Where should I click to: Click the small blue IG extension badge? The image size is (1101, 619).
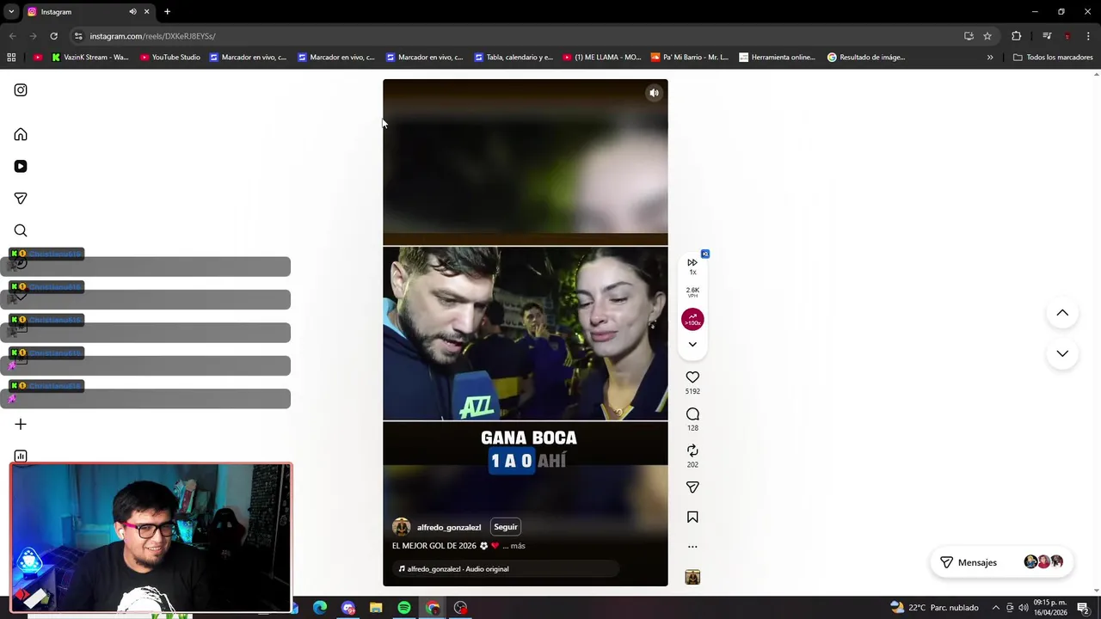[x=705, y=254]
